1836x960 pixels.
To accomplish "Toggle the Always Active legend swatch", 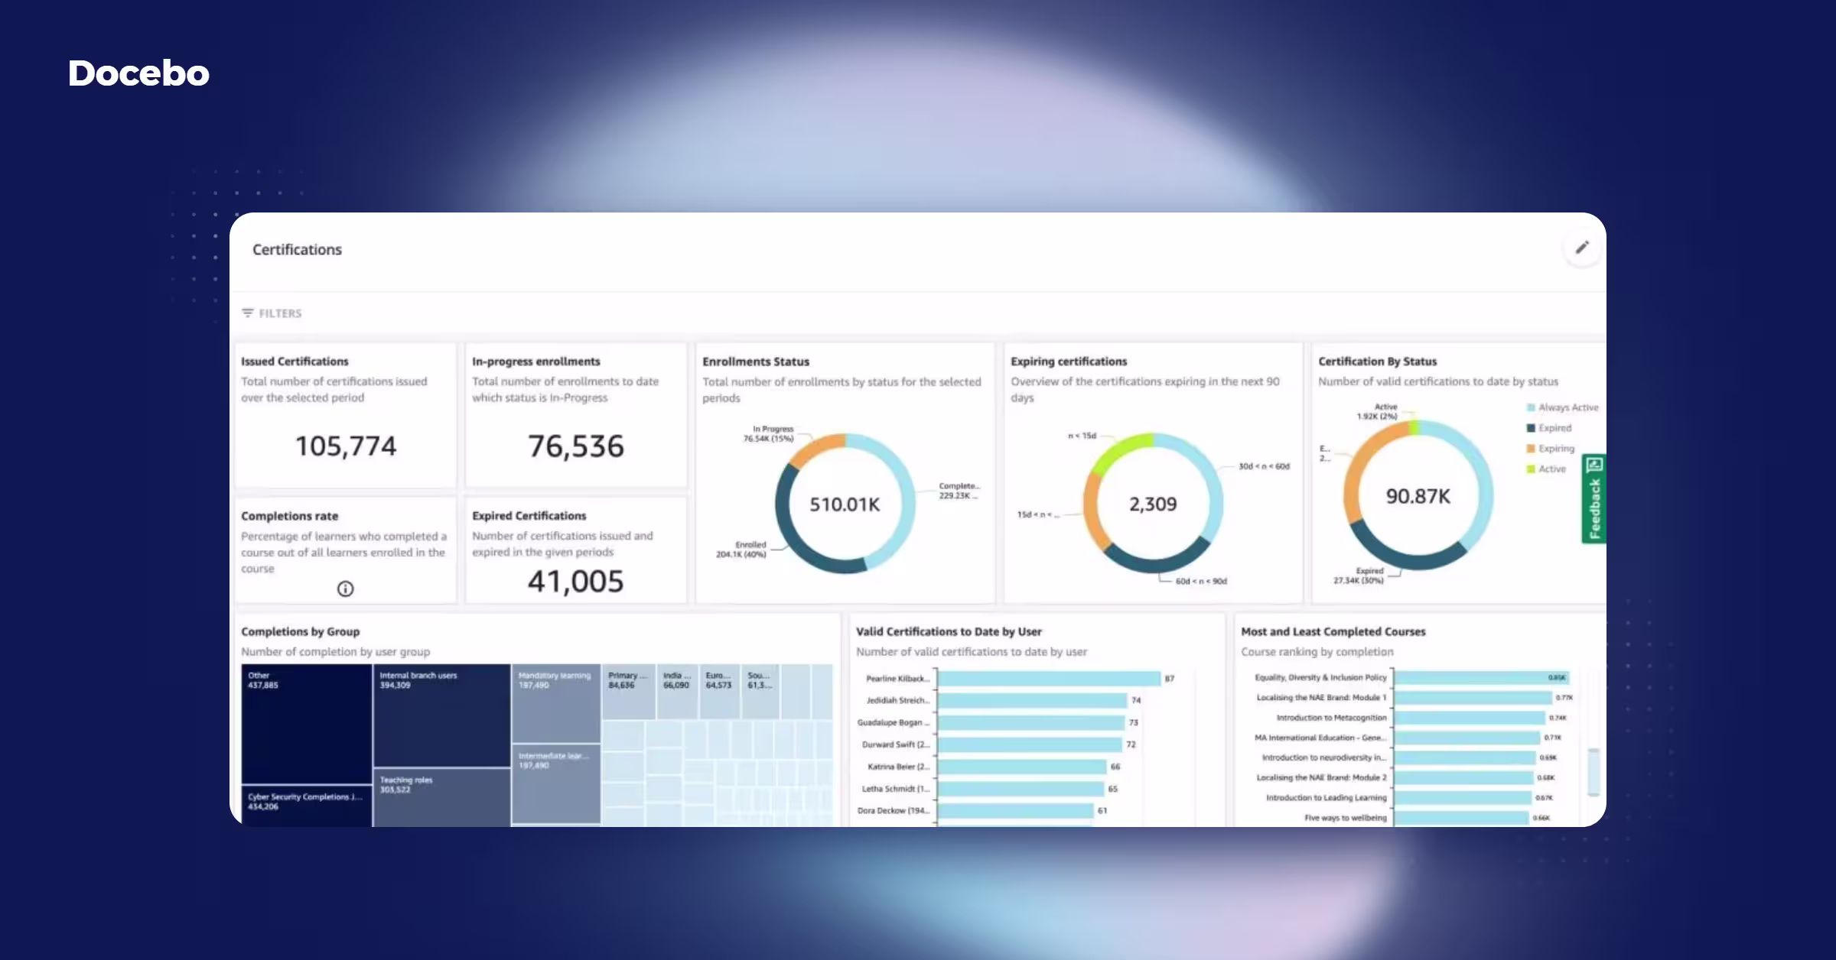I will pos(1531,407).
